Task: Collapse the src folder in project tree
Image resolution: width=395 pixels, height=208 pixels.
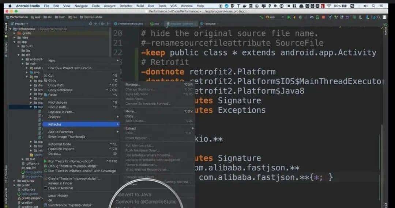Action: click(x=19, y=55)
